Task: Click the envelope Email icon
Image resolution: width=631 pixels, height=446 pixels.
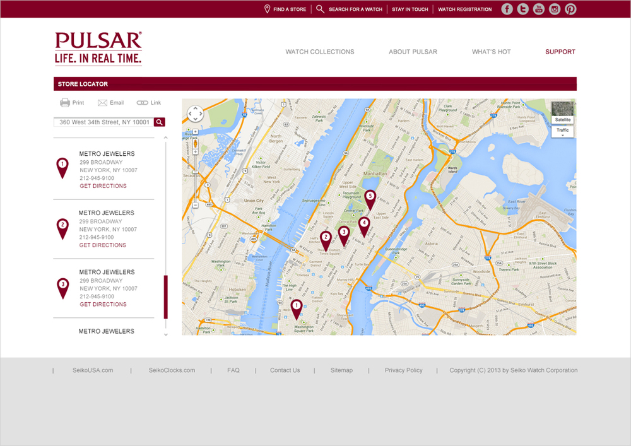Action: 102,103
